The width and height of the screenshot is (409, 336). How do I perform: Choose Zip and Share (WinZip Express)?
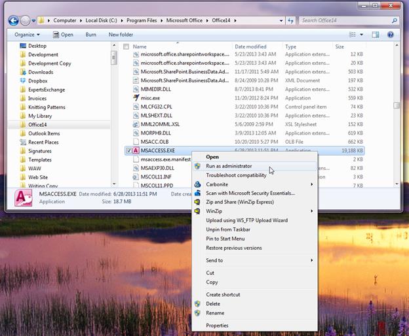click(x=254, y=202)
